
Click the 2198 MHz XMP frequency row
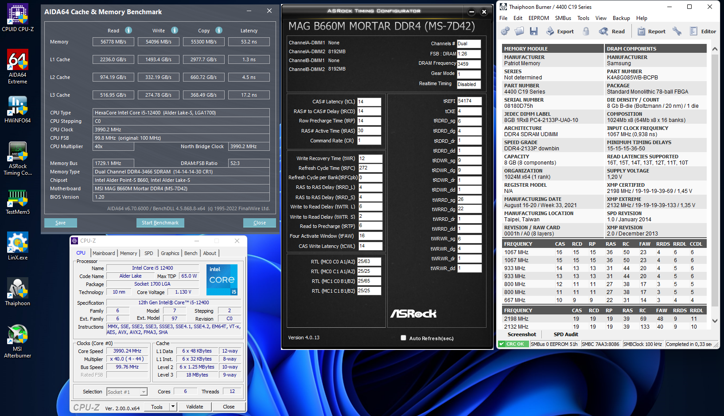pos(603,318)
